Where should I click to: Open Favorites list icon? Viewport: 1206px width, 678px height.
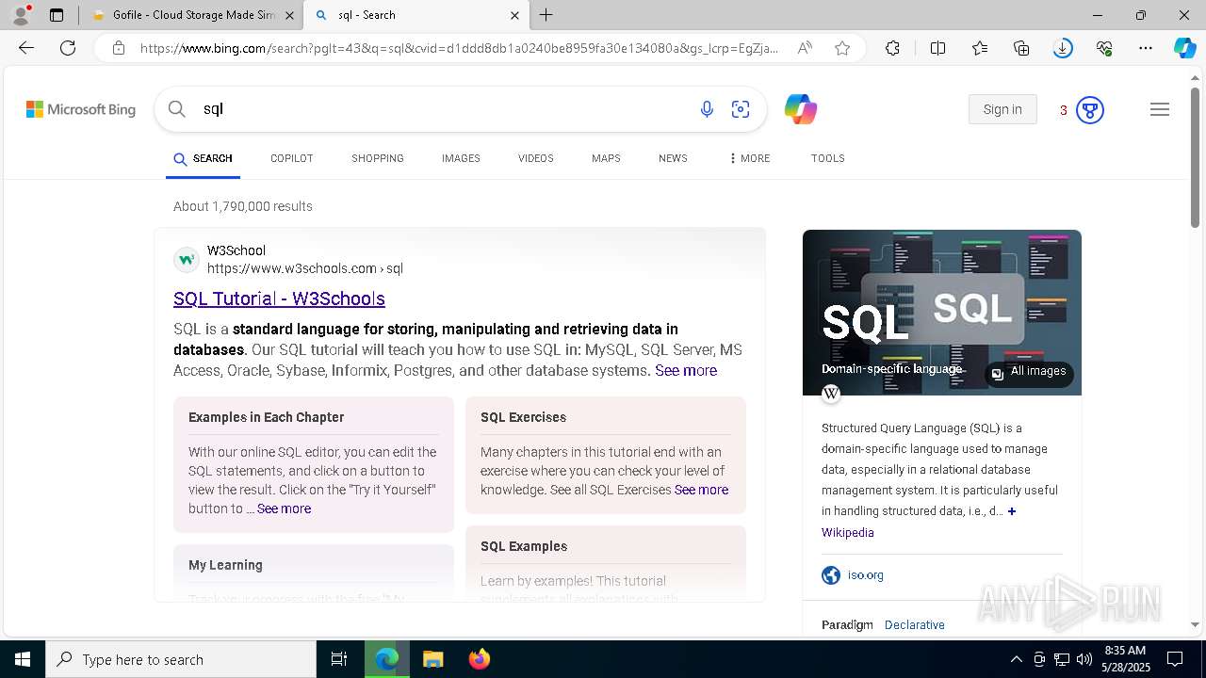pyautogui.click(x=980, y=48)
